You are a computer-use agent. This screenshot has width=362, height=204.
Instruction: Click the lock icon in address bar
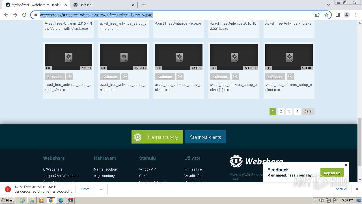coord(36,15)
